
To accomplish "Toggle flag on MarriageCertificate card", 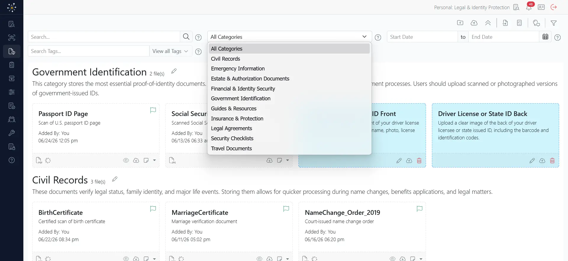I will [x=286, y=209].
